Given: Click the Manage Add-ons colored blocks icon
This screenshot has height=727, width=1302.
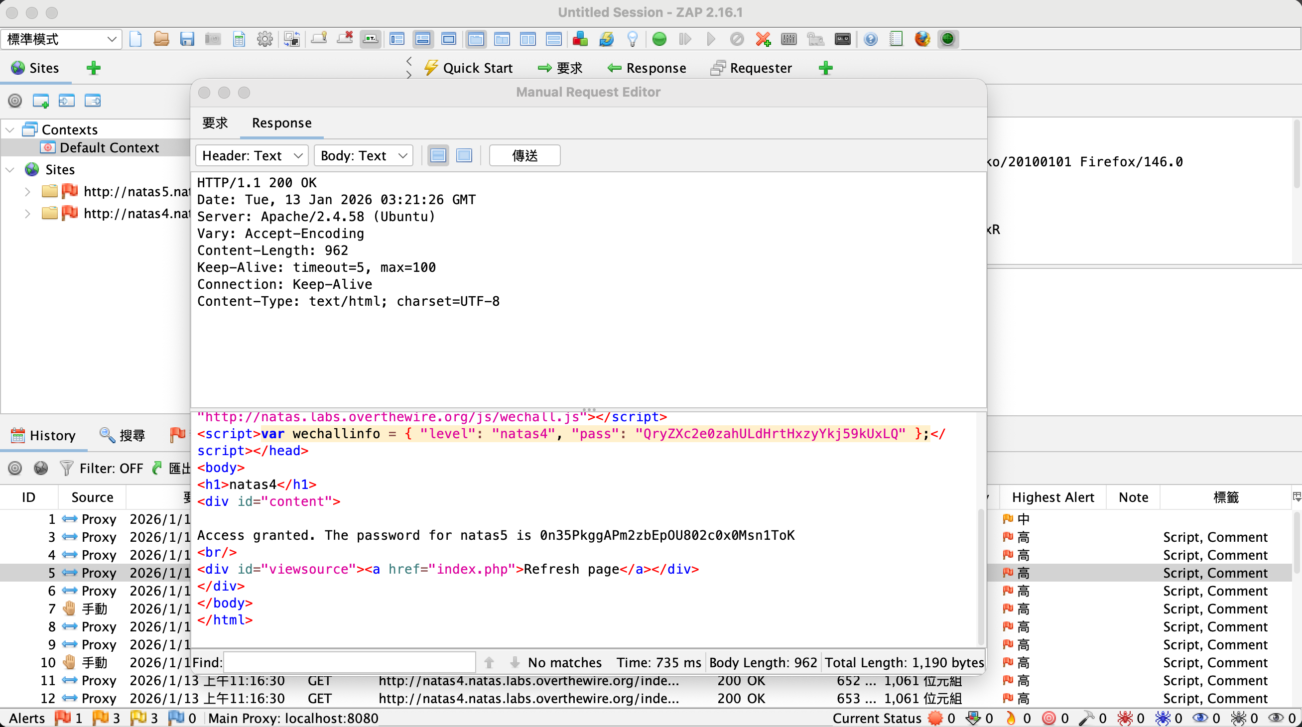Looking at the screenshot, I should tap(580, 39).
